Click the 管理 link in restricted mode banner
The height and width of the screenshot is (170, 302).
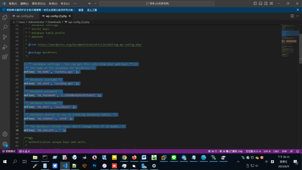(x=81, y=10)
